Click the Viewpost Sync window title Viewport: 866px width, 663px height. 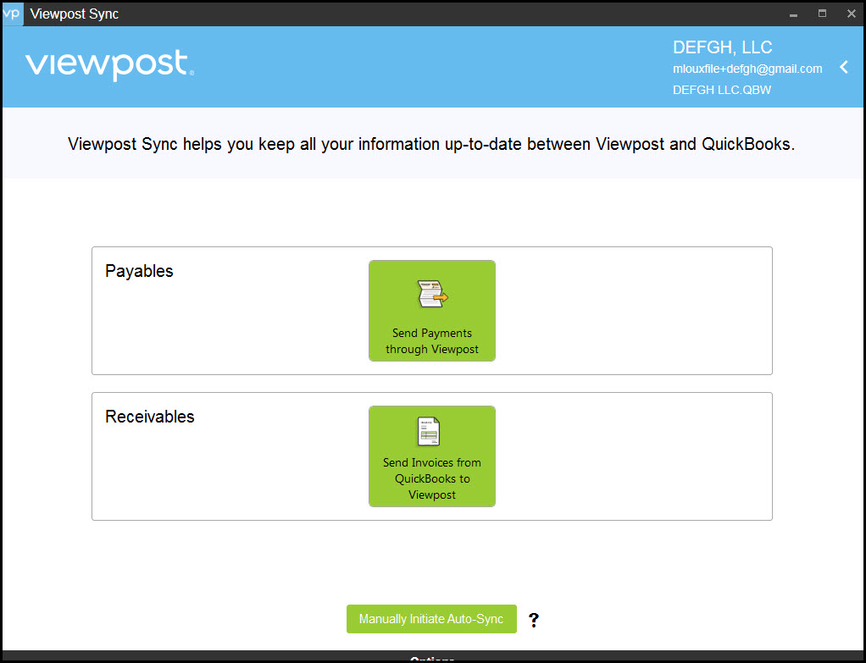(75, 14)
